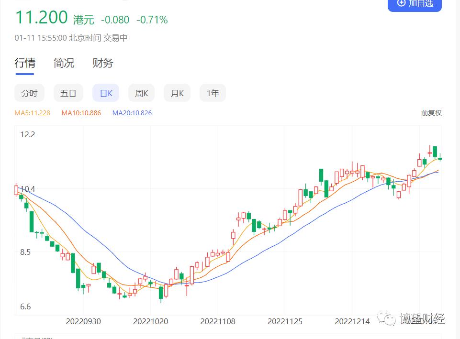Switch to the 行情 tab
Screen dimensions: 460x339
point(25,63)
